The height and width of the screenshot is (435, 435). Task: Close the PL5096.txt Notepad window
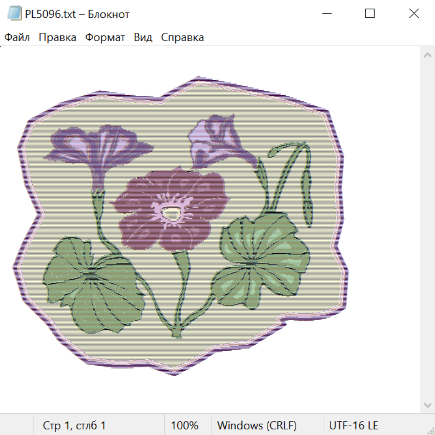(414, 14)
